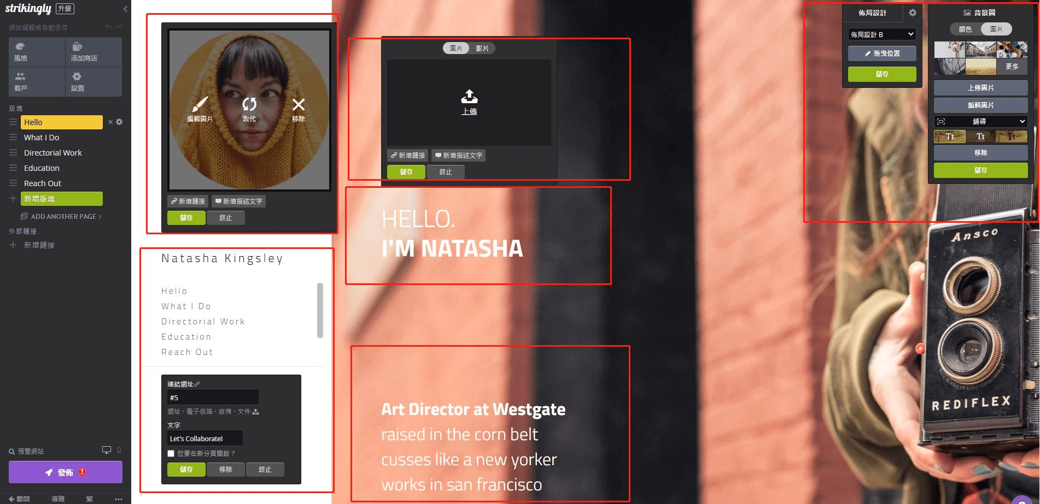Viewport: 1040px width, 504px height.
Task: Check the open-in-new-tab checkbox
Action: 171,453
